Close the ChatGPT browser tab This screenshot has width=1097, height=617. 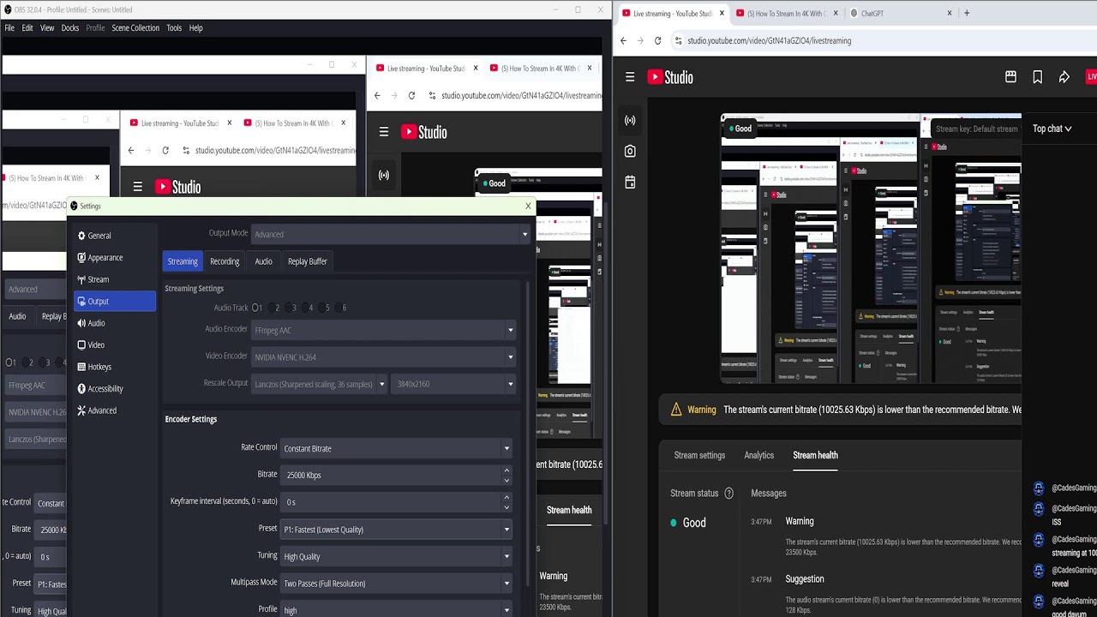[950, 13]
